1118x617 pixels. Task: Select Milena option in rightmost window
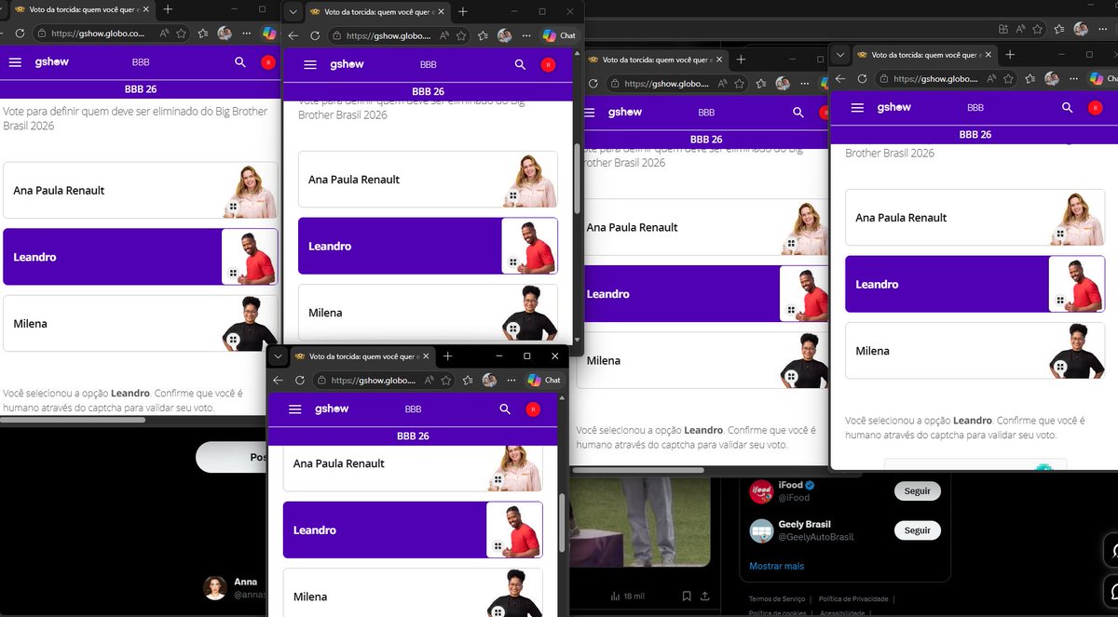[975, 351]
